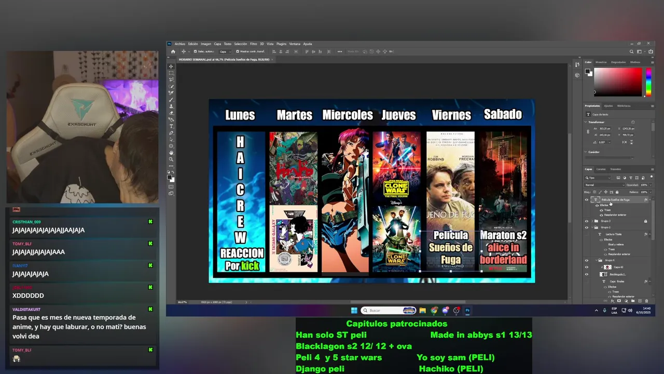Viewport: 664px width, 374px height.
Task: Select the Rectangular Marquee tool
Action: [x=171, y=73]
